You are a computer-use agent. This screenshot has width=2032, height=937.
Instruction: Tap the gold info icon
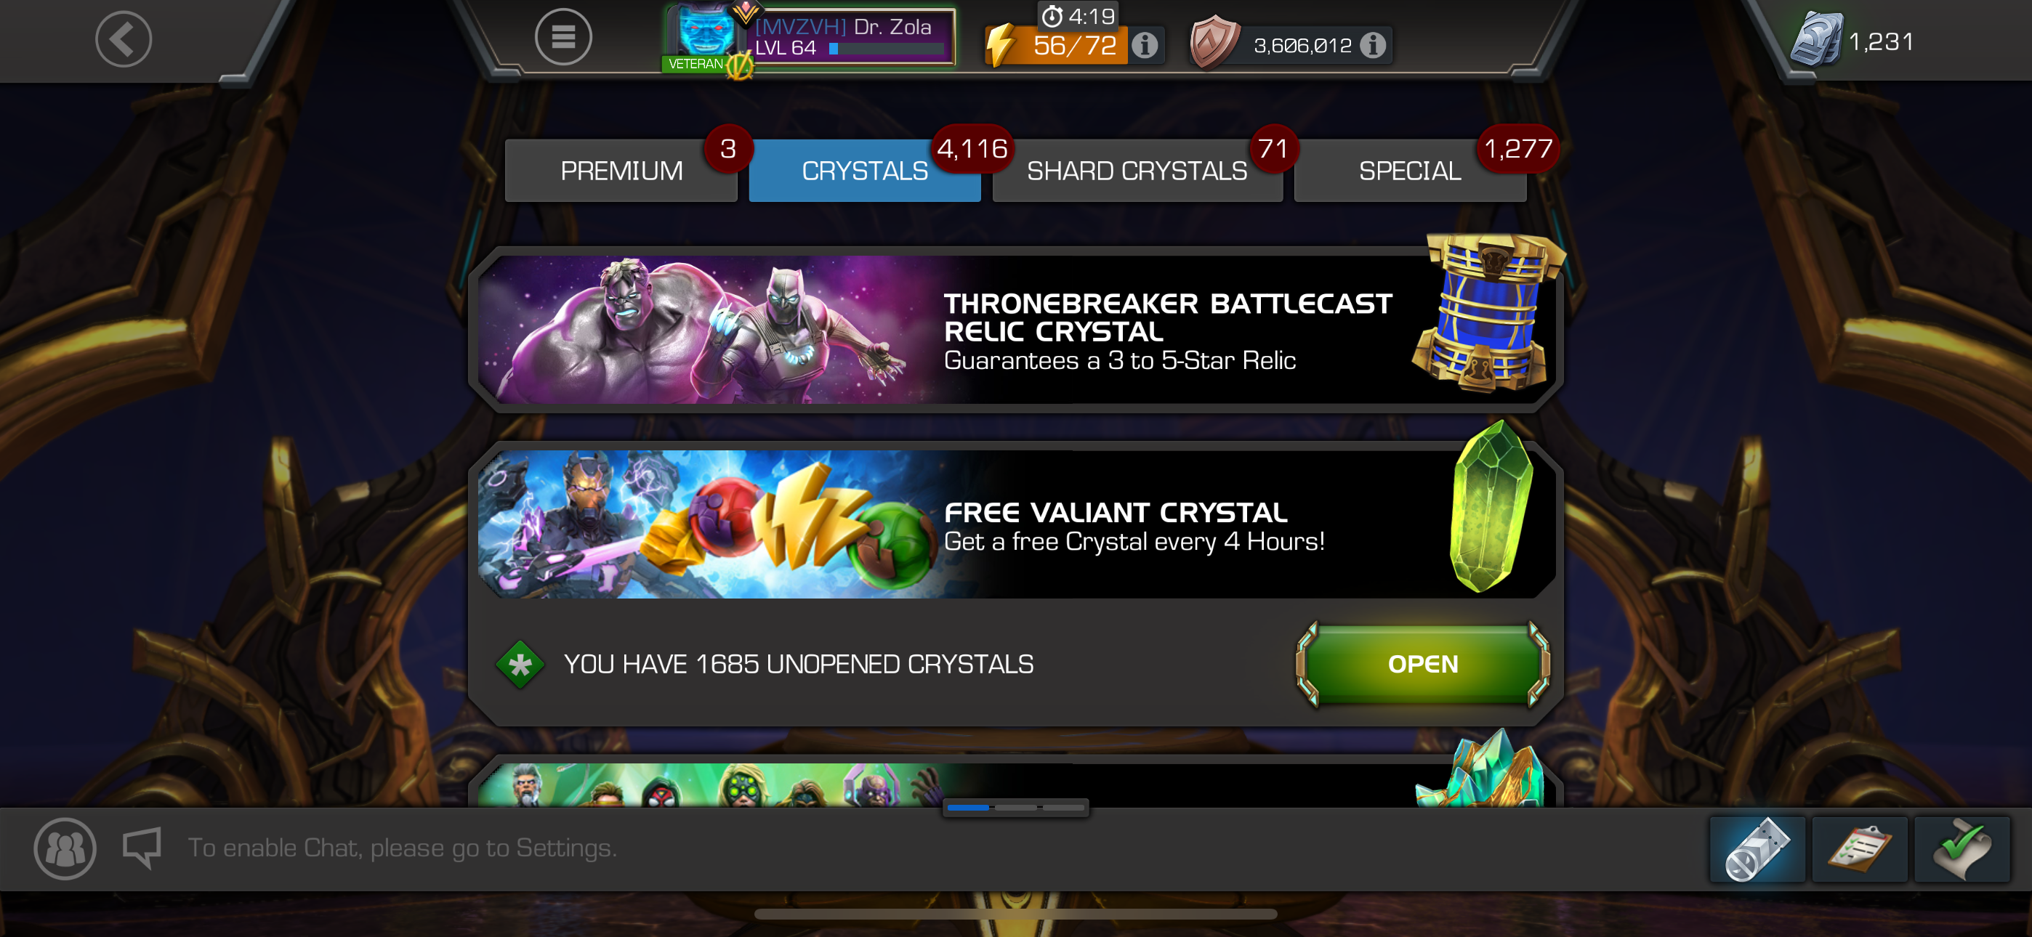(x=1373, y=46)
